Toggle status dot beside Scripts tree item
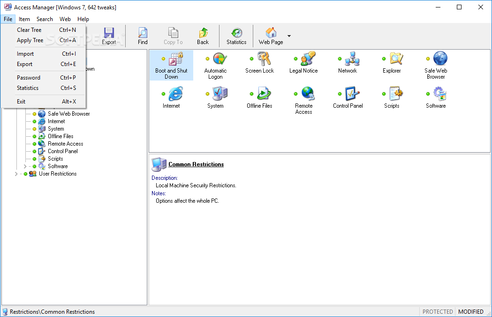Screen dimensions: 492x317 (x=35, y=159)
